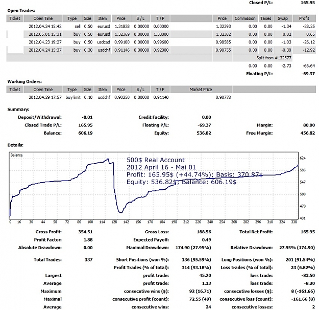Select largest loss trade value -83.50
The image size is (319, 310).
click(308, 276)
